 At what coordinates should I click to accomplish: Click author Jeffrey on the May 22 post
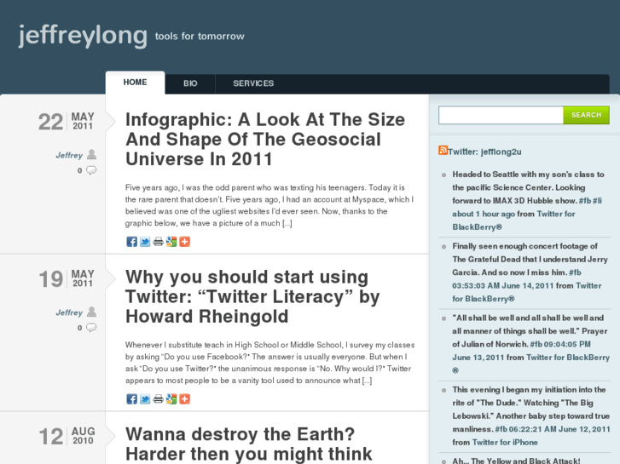[69, 155]
